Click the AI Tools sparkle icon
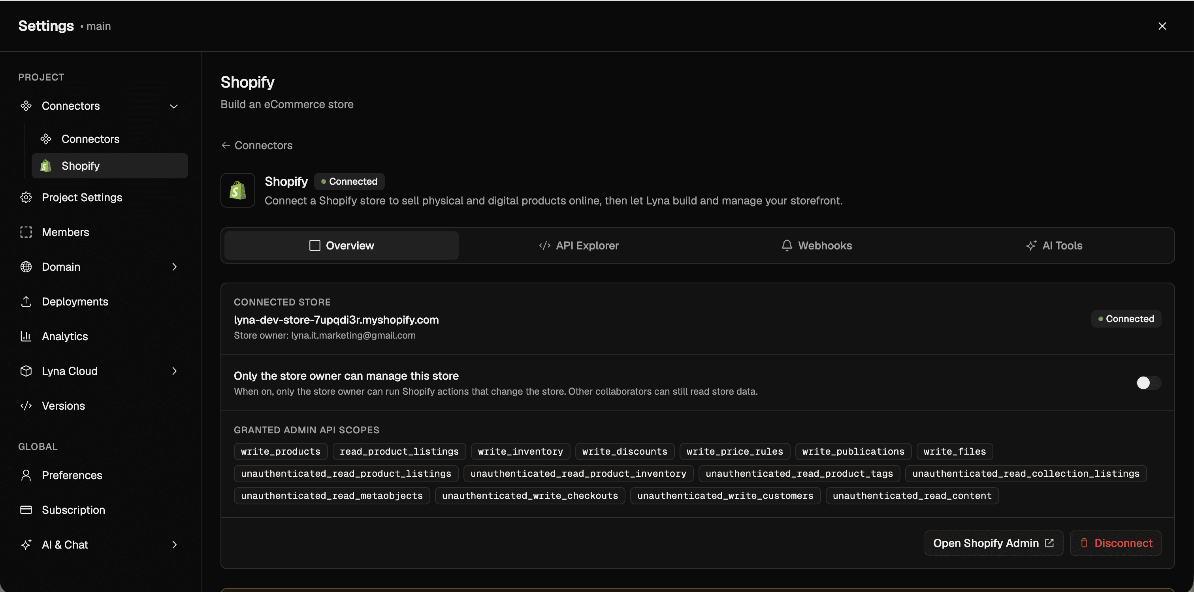Screen dimensions: 1194x592 pyautogui.click(x=1031, y=246)
